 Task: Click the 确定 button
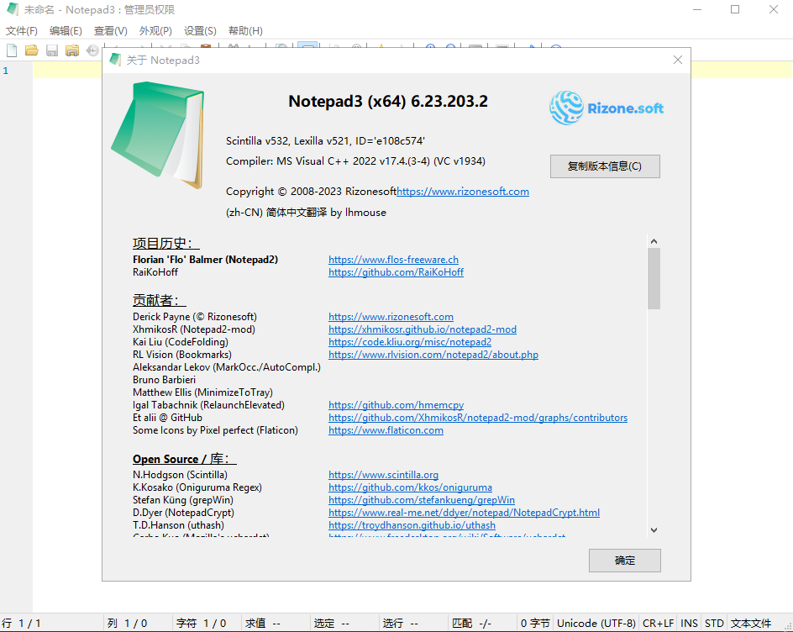coord(625,561)
